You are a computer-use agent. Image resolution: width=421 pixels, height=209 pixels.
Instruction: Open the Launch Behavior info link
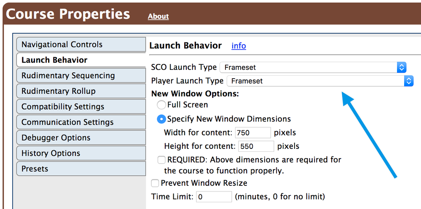point(239,46)
